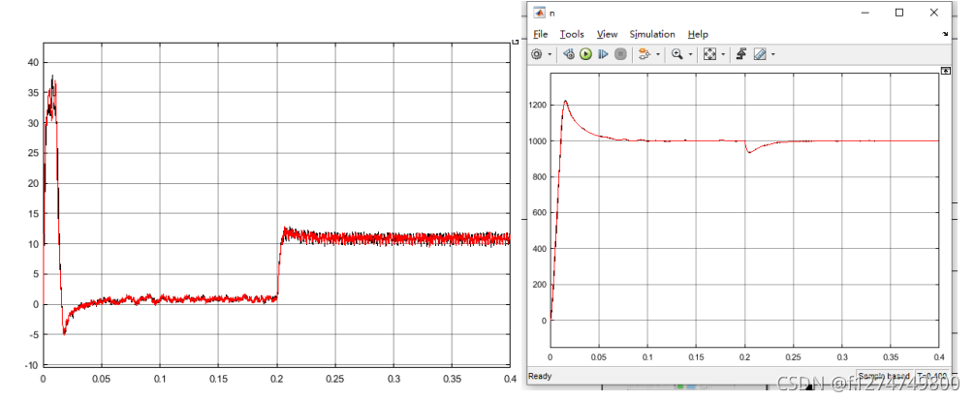Click the maximize axes icon above plot
975x401 pixels.
945,71
